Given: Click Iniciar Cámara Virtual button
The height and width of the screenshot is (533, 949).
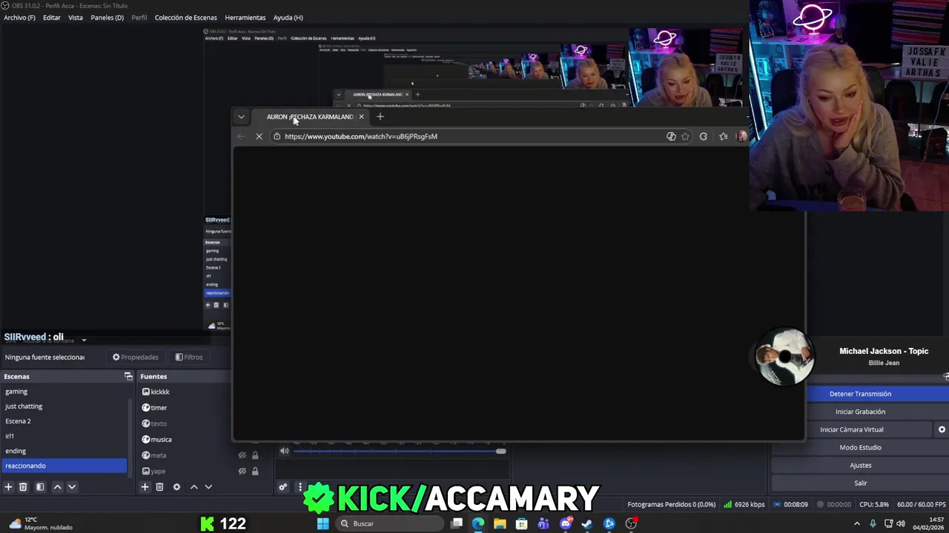Looking at the screenshot, I should point(851,429).
